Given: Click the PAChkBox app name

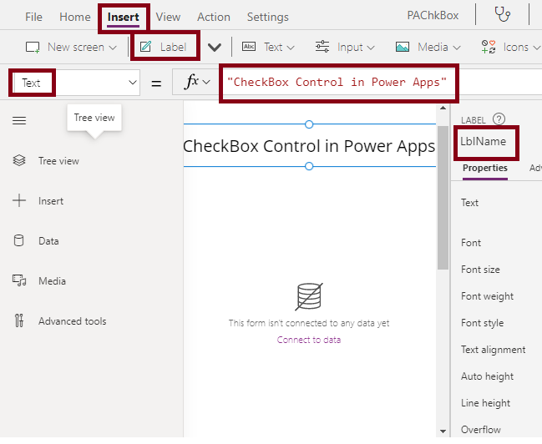Looking at the screenshot, I should click(433, 15).
